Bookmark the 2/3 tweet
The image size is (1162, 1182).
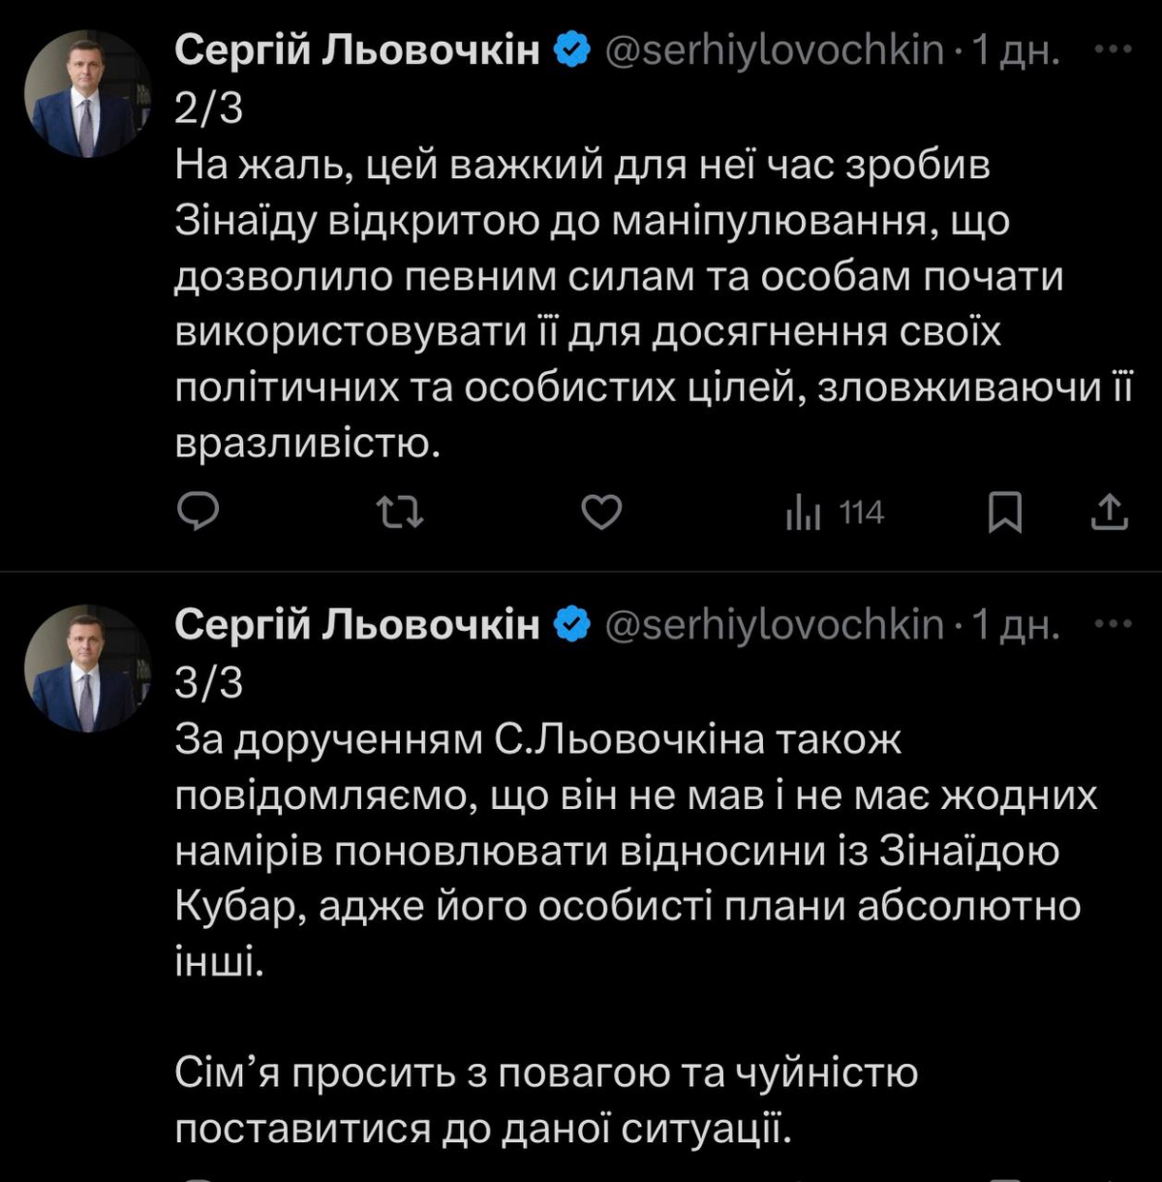[x=1004, y=512]
